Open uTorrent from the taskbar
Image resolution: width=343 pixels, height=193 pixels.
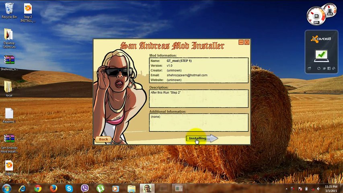[x=100, y=188]
